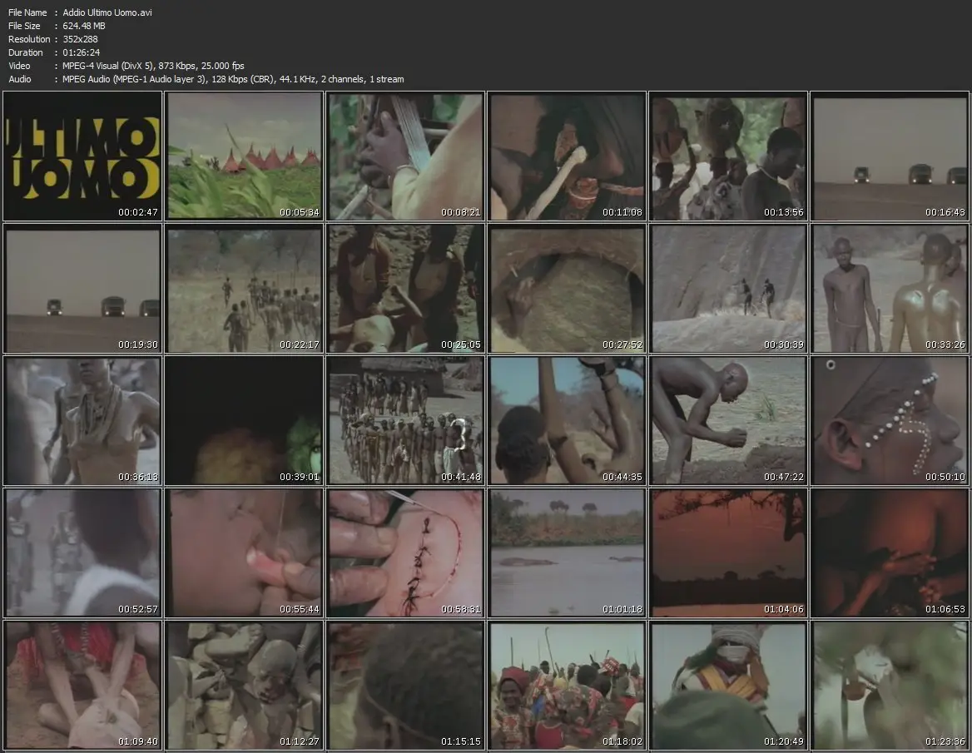
Task: Click the 'File Name' label
Action: click(27, 12)
